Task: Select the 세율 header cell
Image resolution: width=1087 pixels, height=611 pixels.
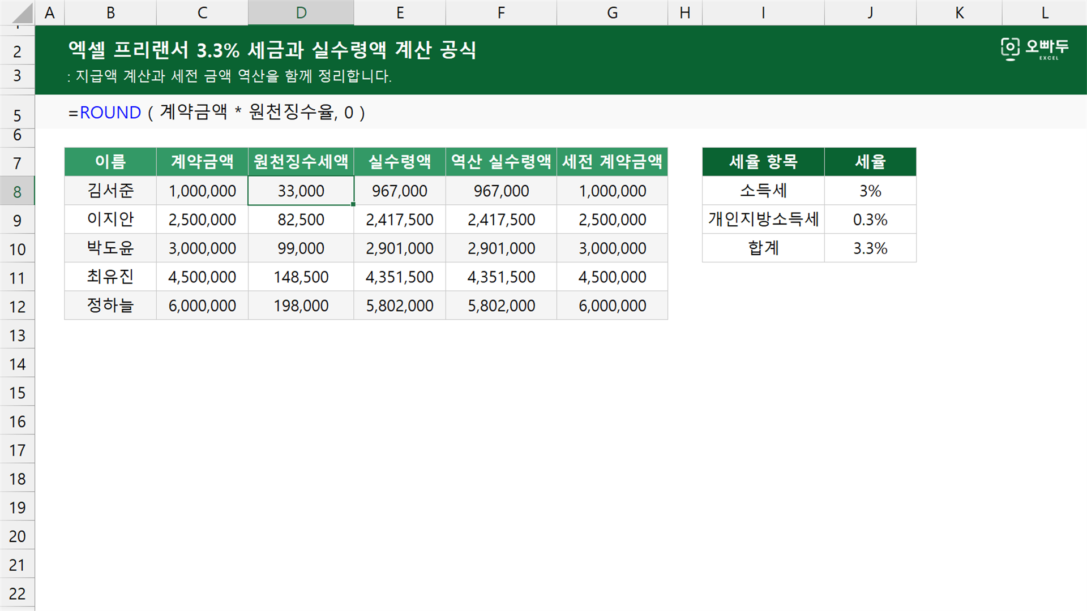Action: (870, 162)
